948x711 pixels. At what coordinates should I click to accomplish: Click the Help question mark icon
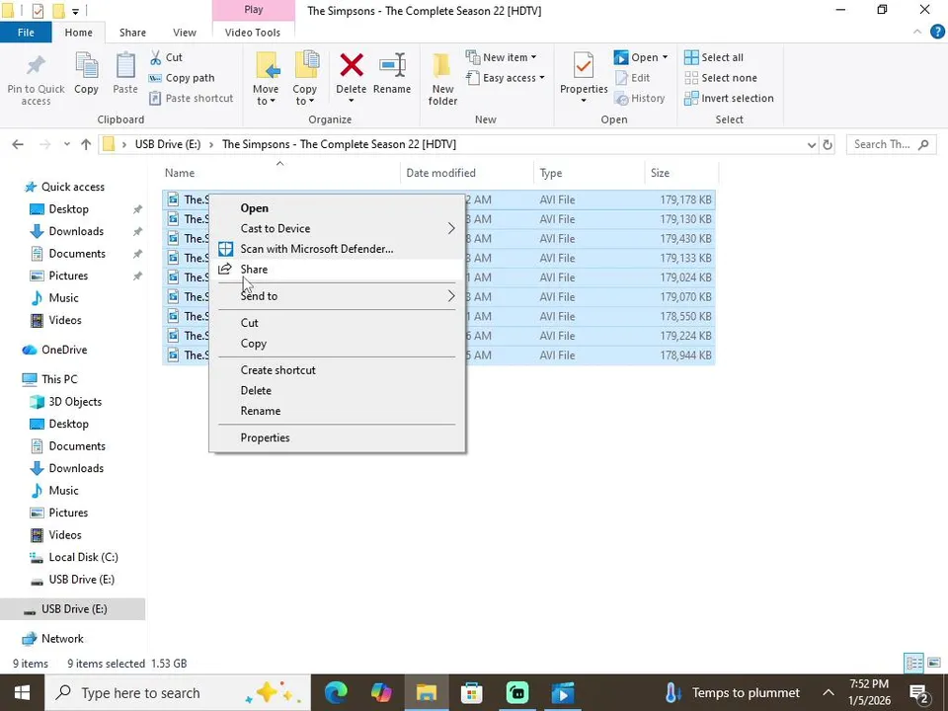coord(937,32)
